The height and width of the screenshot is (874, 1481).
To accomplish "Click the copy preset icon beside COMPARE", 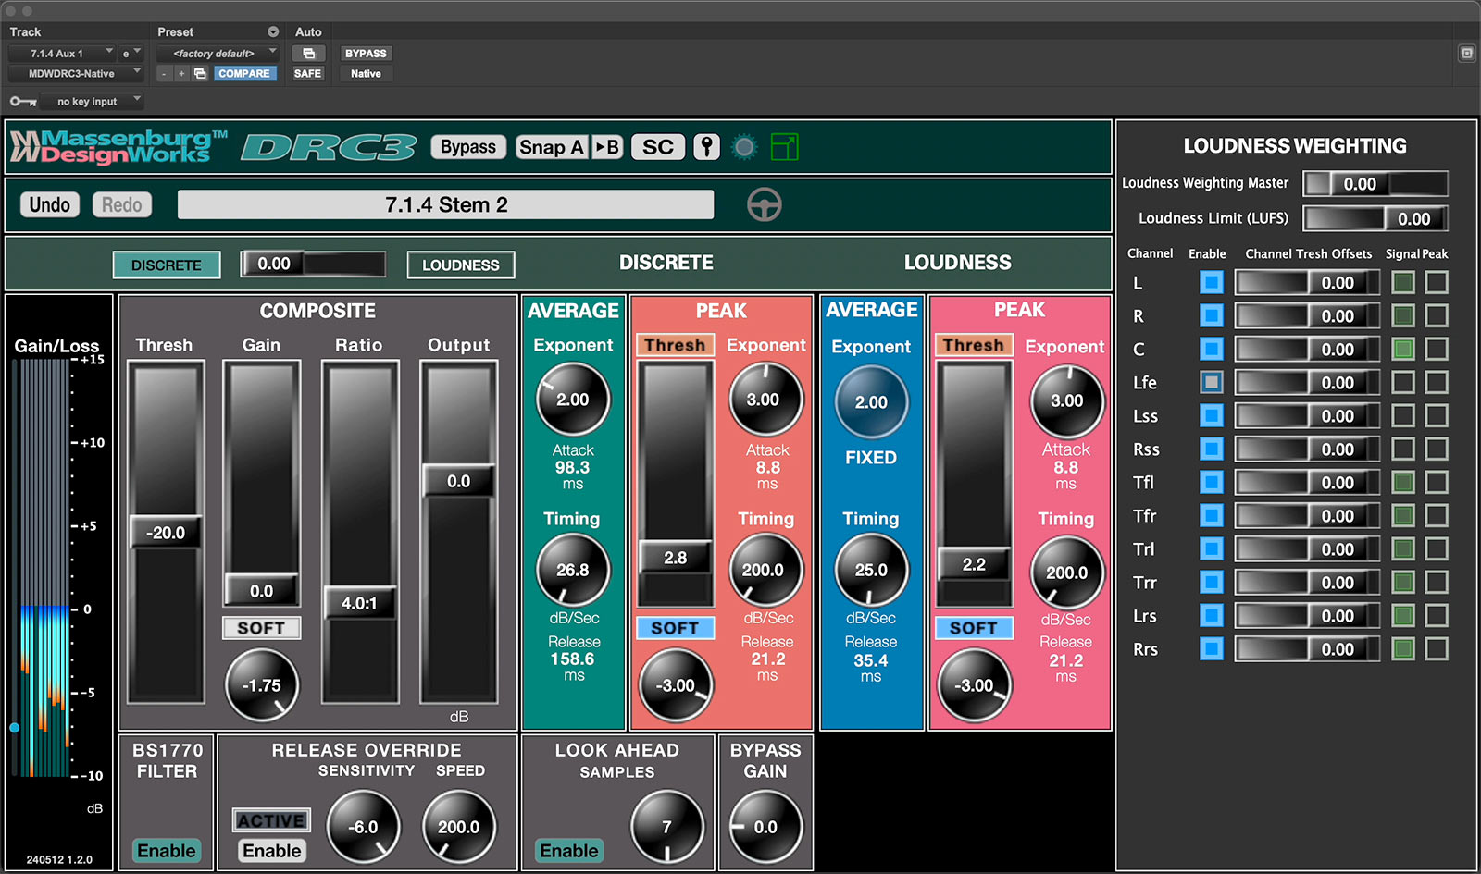I will (200, 74).
